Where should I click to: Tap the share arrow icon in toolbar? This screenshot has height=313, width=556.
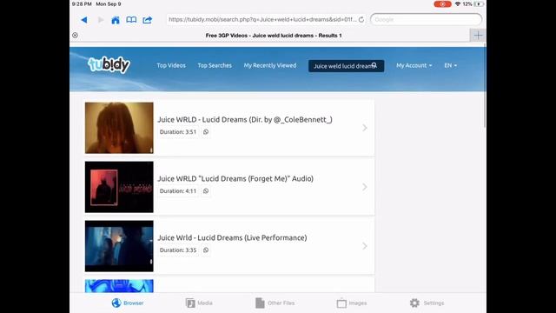[148, 20]
